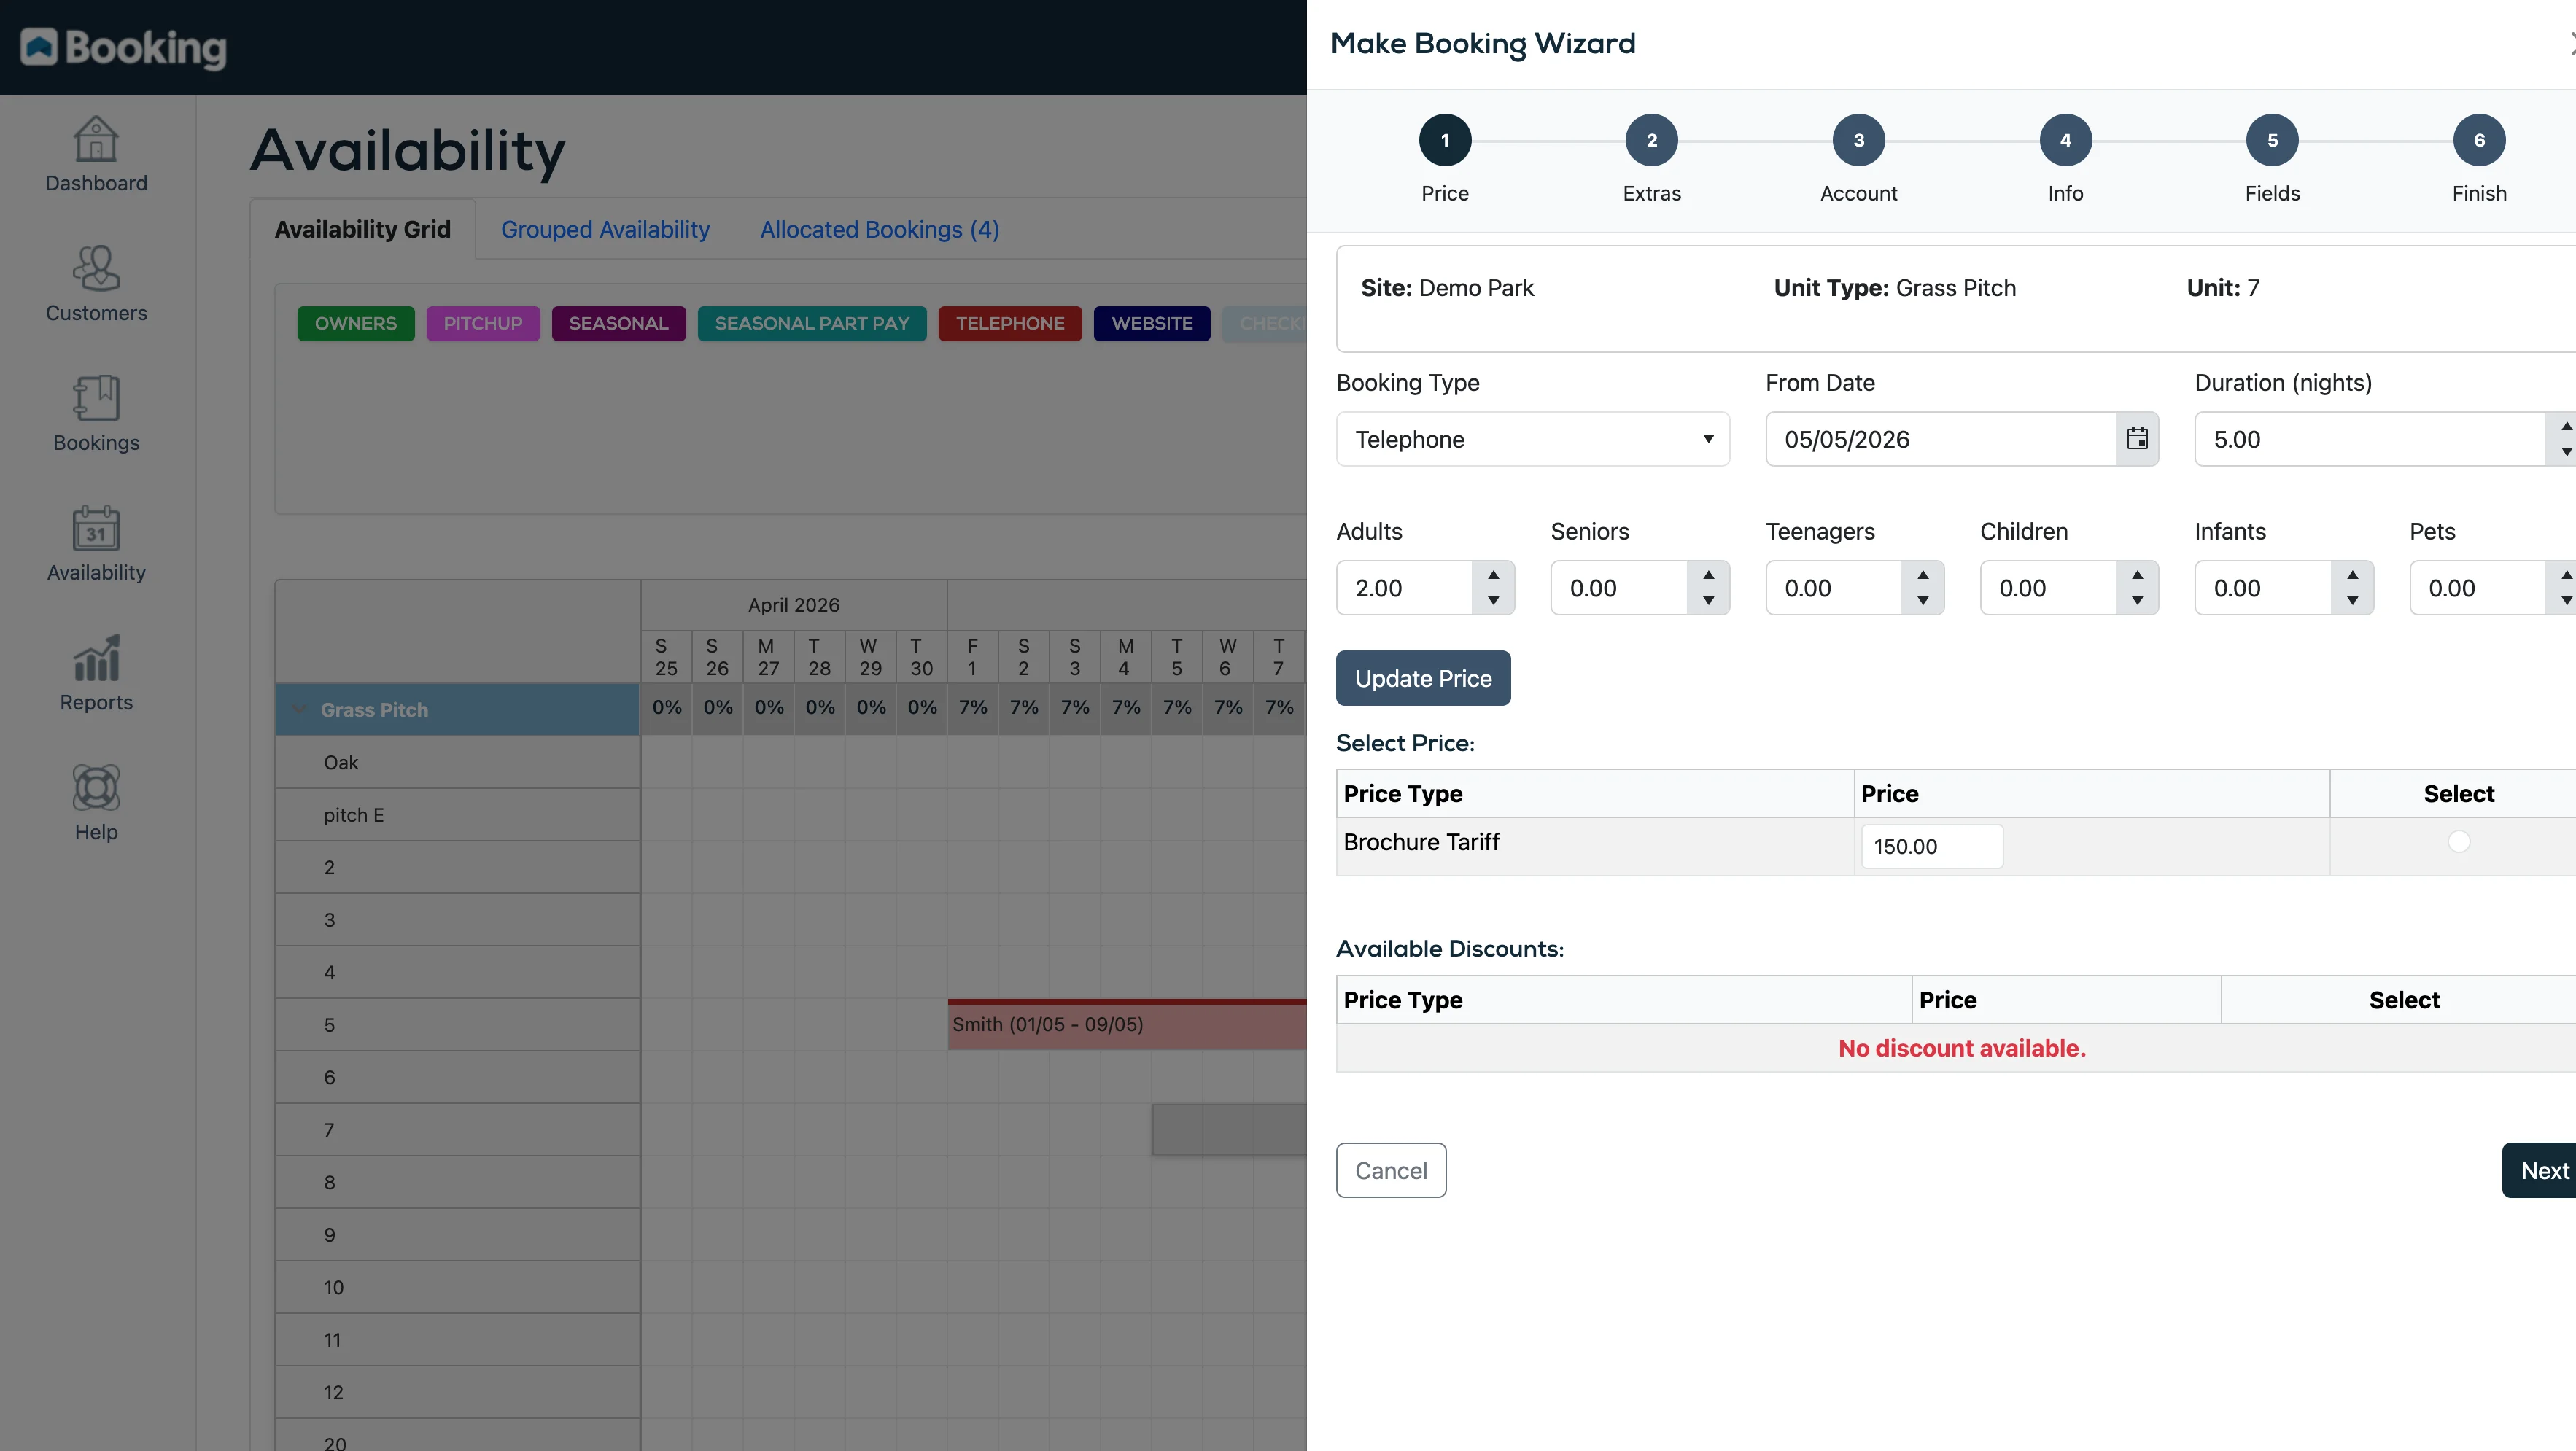Image resolution: width=2576 pixels, height=1451 pixels.
Task: Click the Adults number field
Action: click(x=1404, y=588)
